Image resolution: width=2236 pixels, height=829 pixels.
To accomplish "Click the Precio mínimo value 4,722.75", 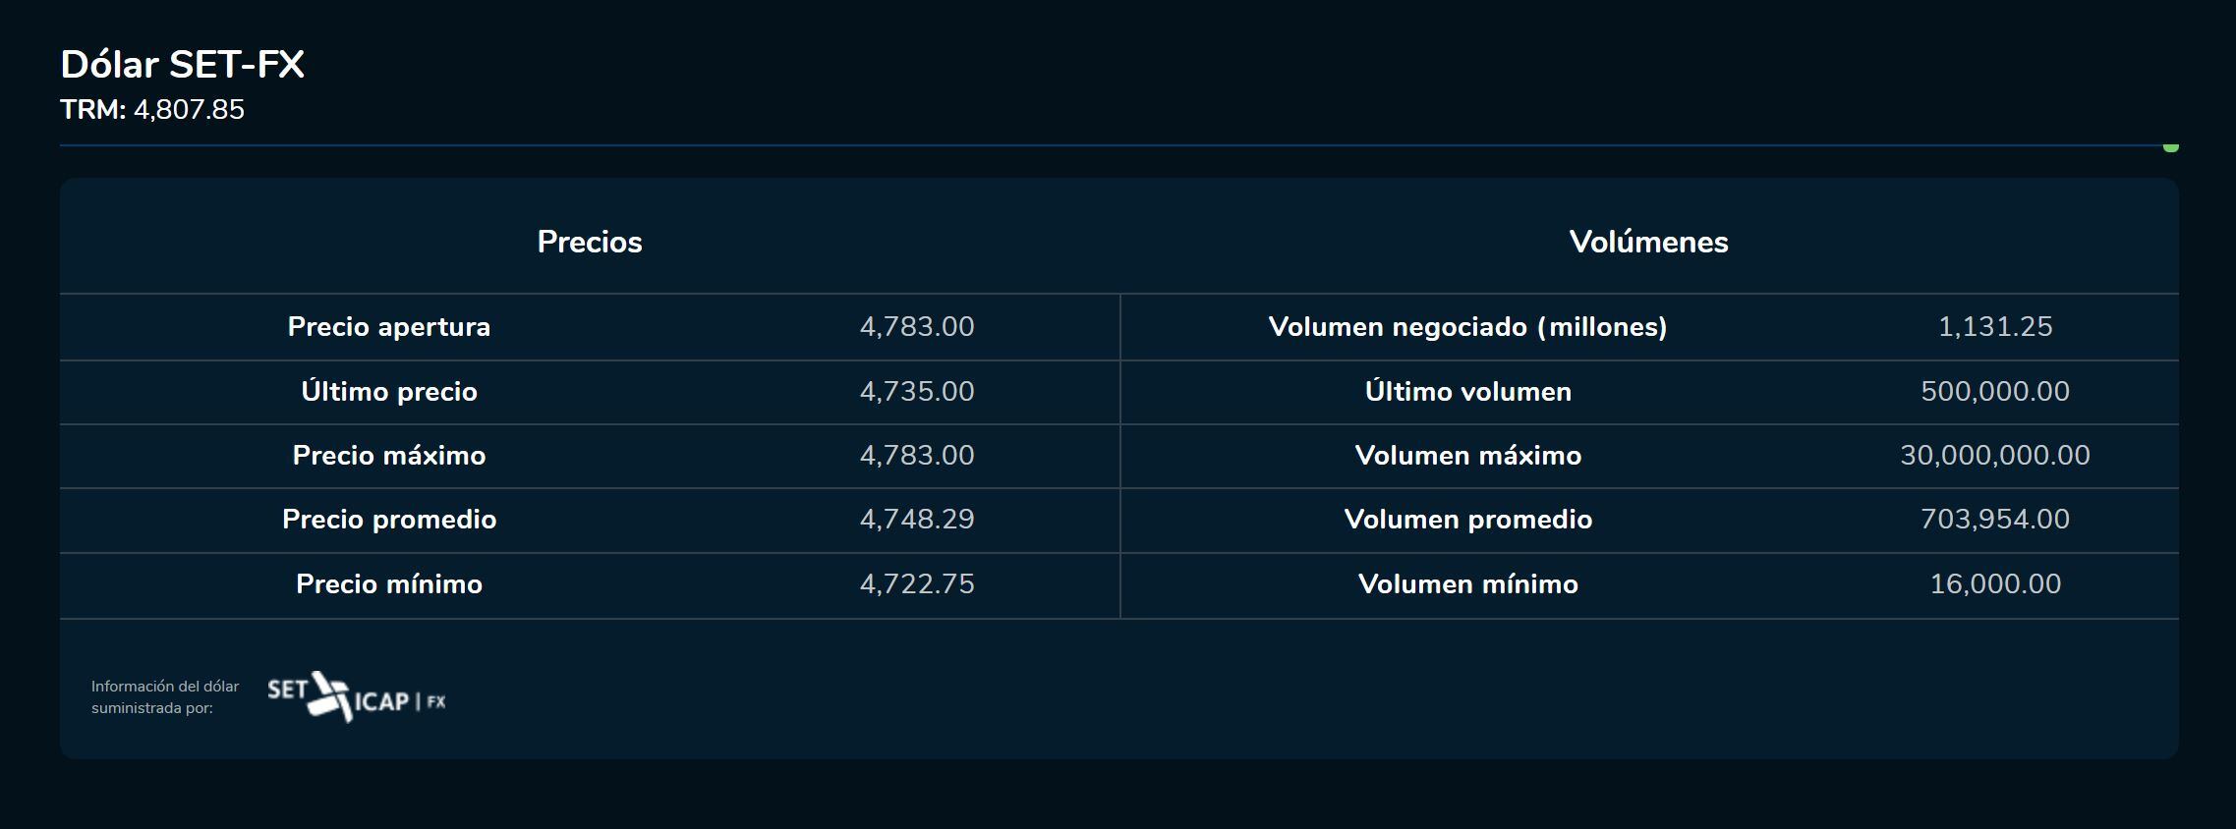I will click(917, 584).
